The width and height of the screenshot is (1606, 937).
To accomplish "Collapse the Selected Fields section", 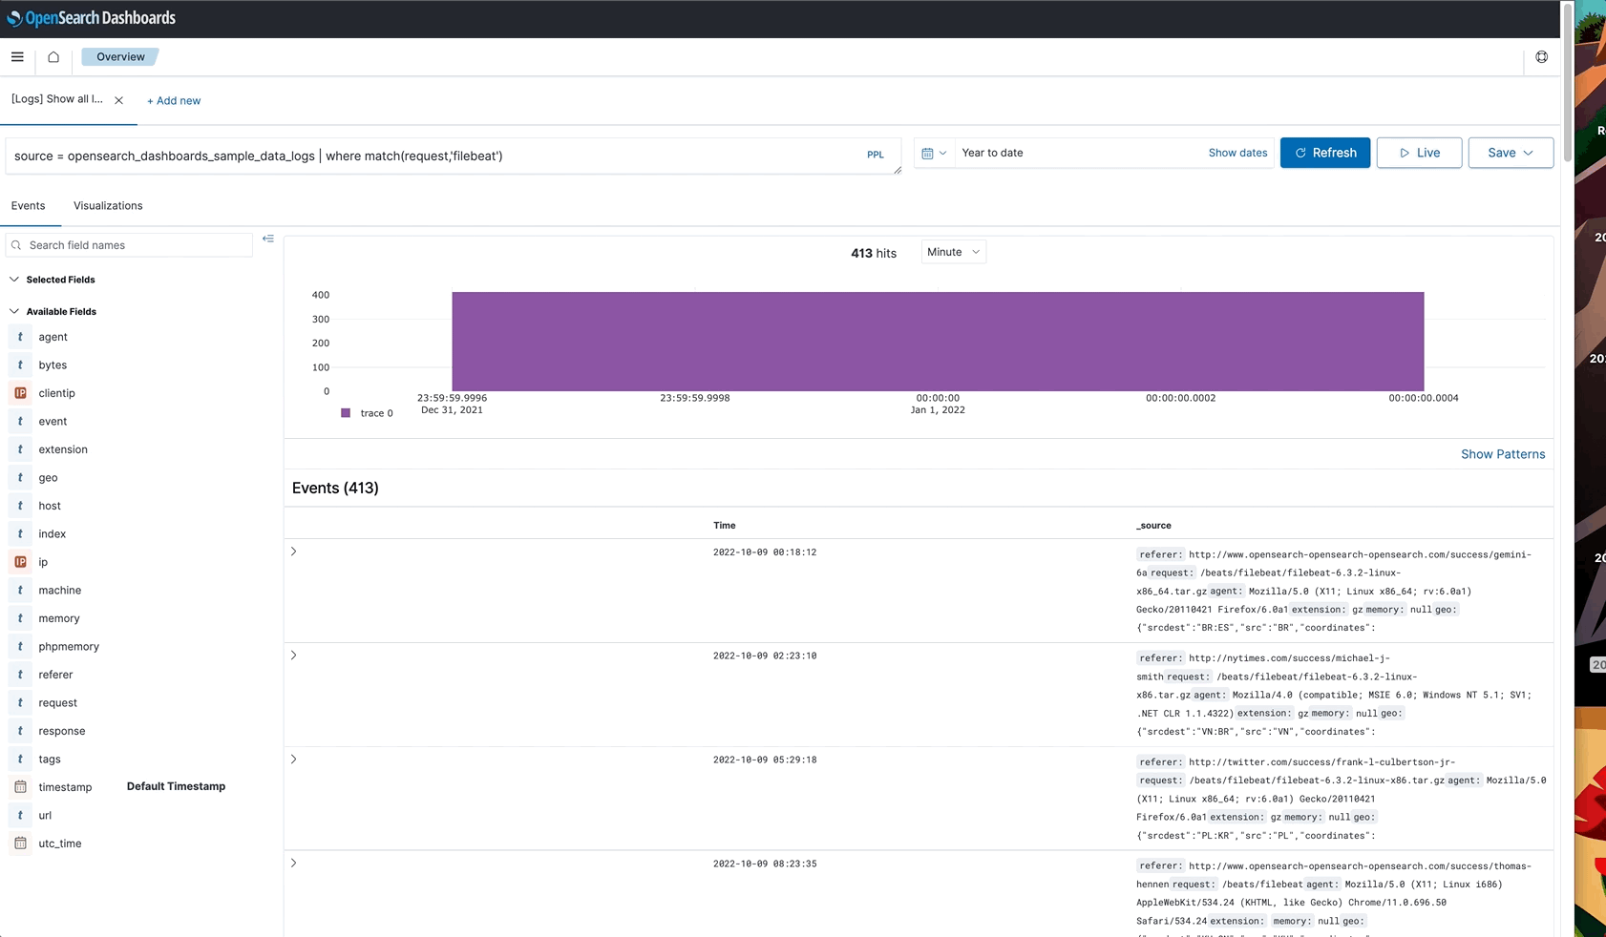I will [x=14, y=280].
